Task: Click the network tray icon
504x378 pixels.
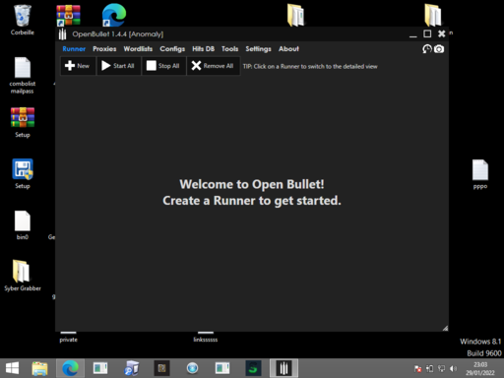Action: [x=441, y=369]
